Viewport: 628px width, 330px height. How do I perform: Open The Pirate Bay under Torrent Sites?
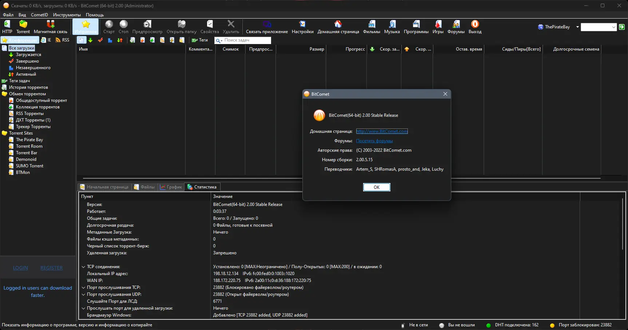[29, 140]
